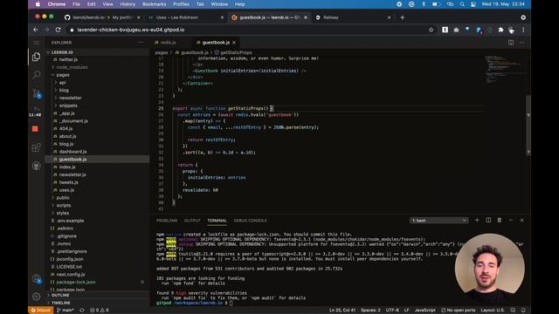Screen dimensions: 559x314
Task: Click errors and warnings count in status bar
Action: (x=99, y=311)
